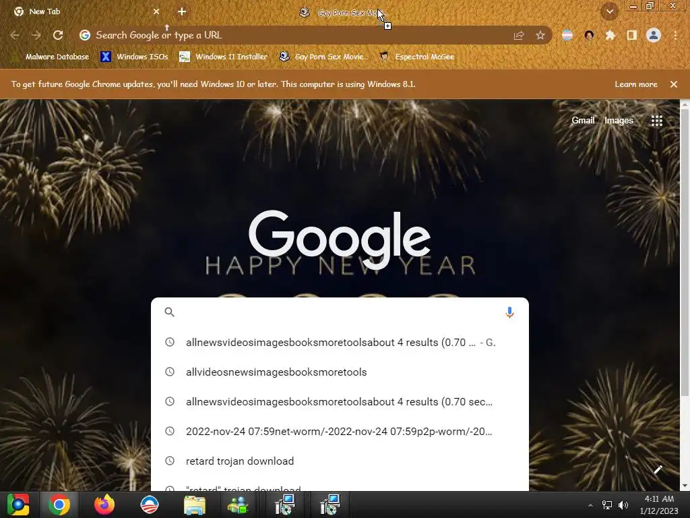Dismiss the Chrome update notification bar
690x518 pixels.
(x=674, y=84)
